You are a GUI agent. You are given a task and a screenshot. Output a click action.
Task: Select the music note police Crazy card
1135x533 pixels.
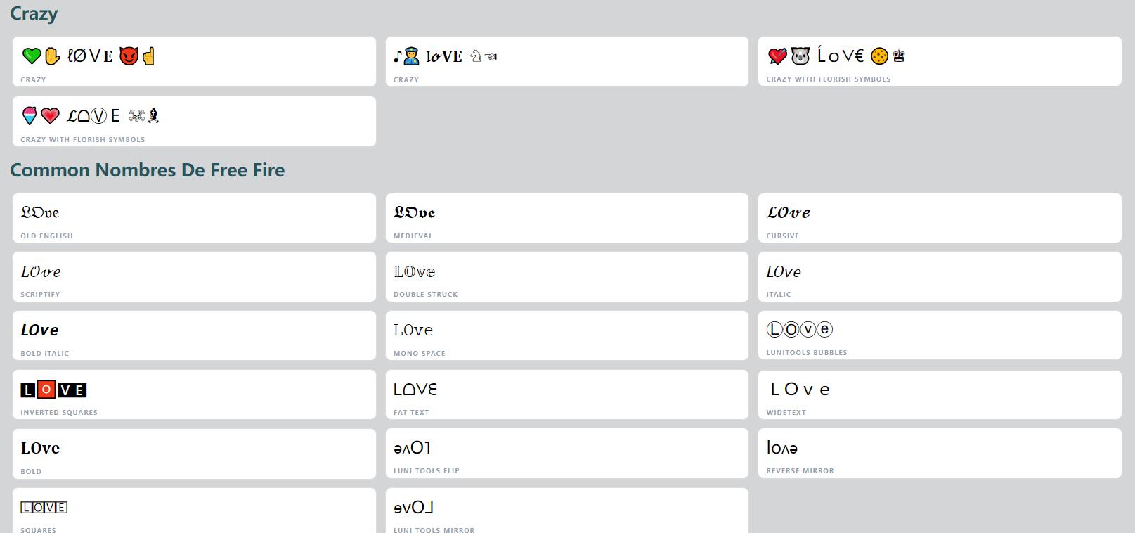coord(566,62)
